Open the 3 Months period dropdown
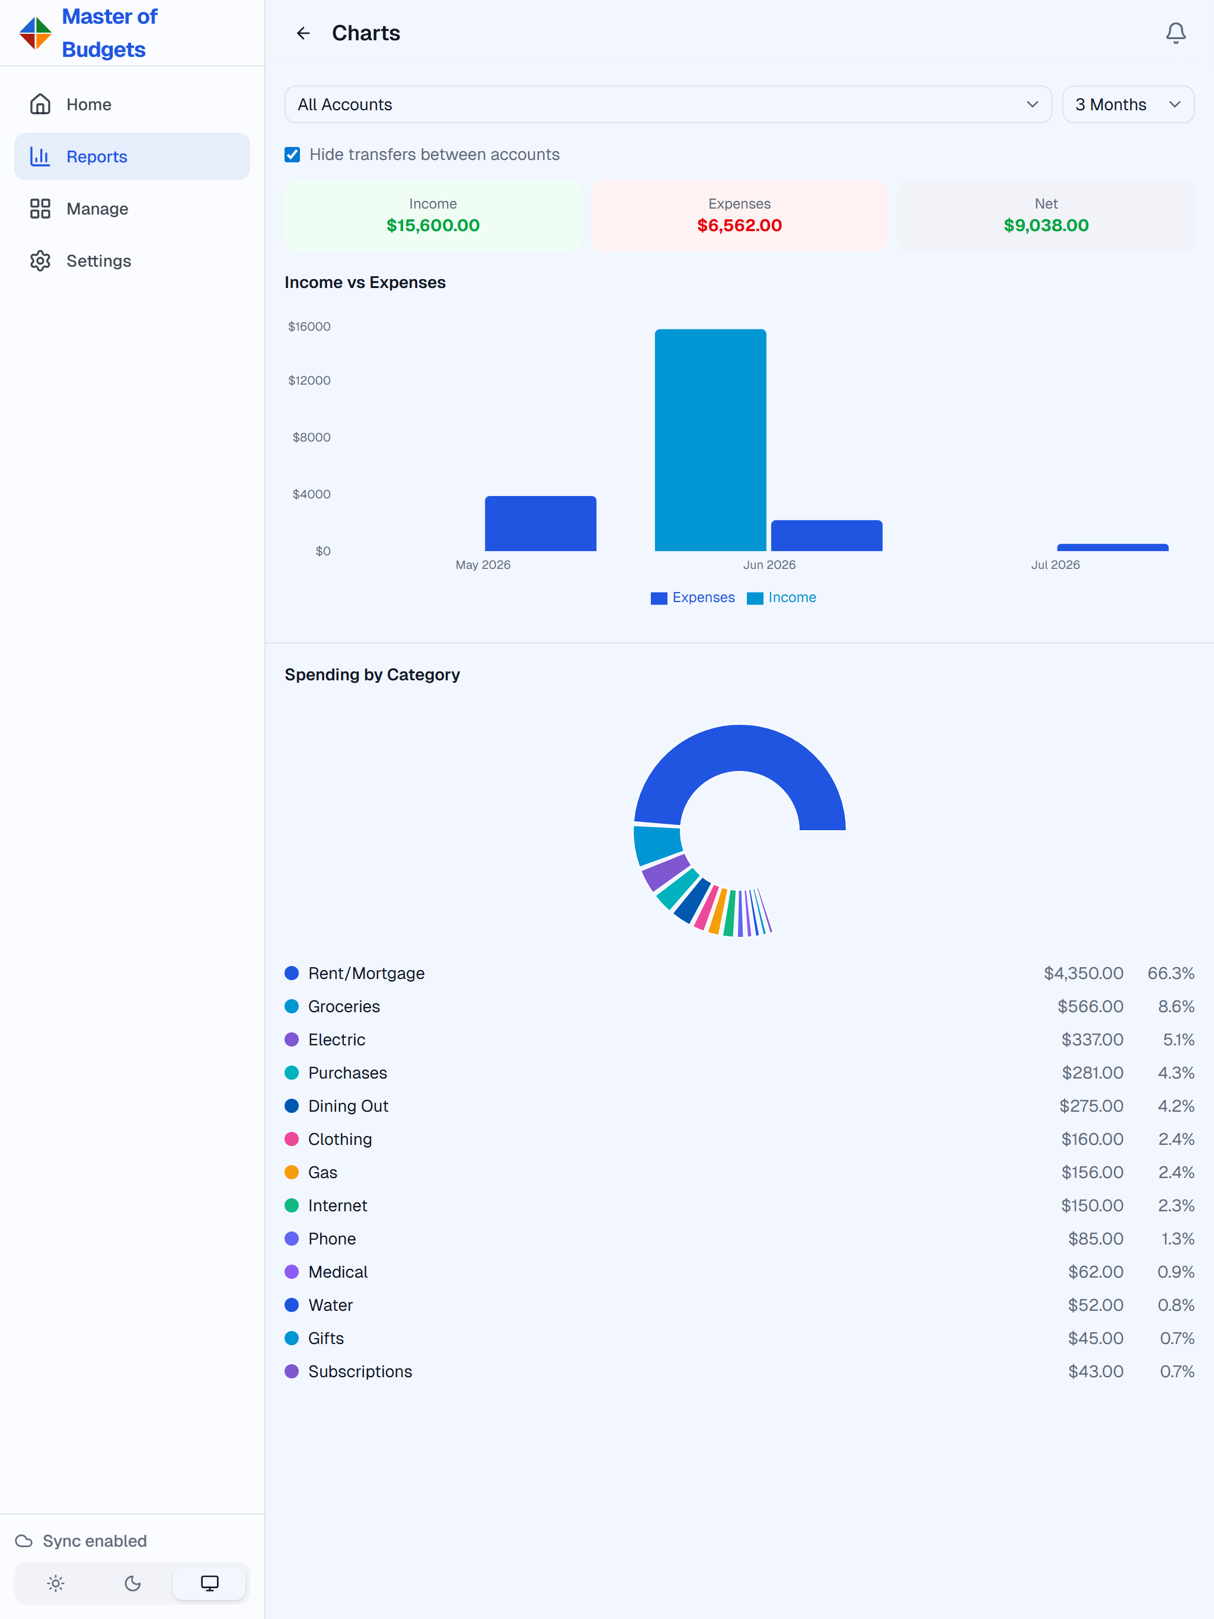The width and height of the screenshot is (1214, 1619). click(1127, 105)
